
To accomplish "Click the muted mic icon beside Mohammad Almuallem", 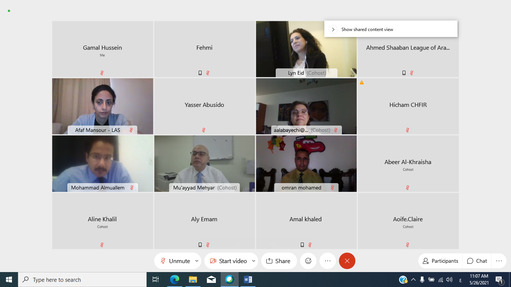I will click(x=132, y=188).
